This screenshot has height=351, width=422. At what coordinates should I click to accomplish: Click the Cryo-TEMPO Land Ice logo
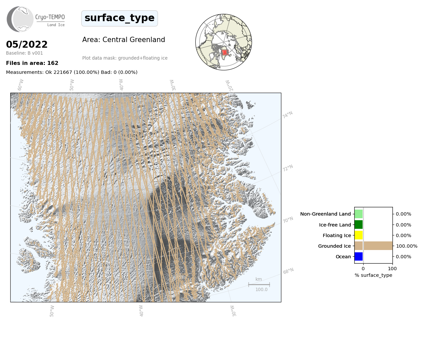click(x=36, y=19)
